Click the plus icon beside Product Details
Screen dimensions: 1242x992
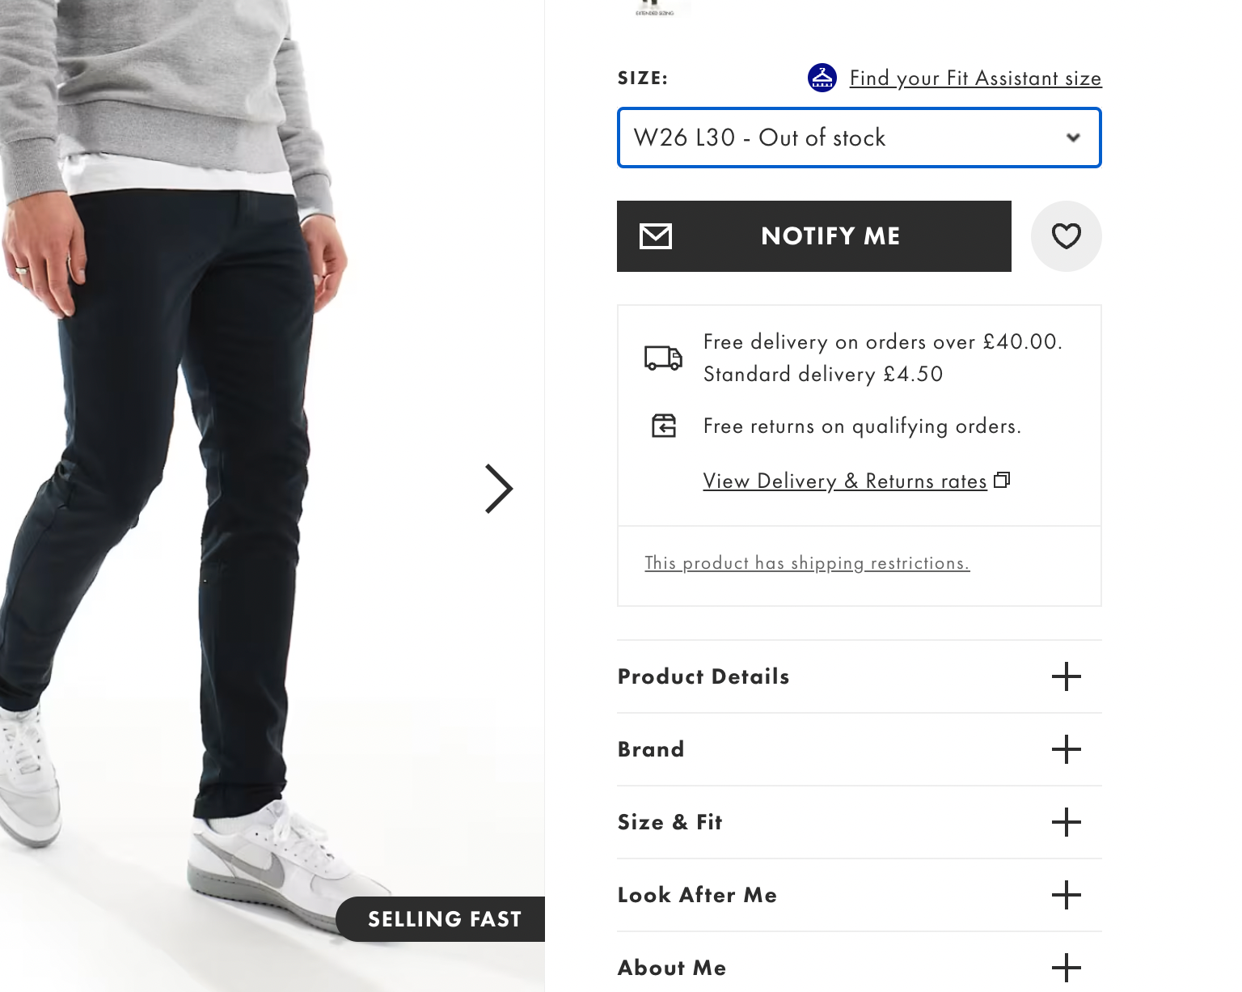coord(1066,676)
